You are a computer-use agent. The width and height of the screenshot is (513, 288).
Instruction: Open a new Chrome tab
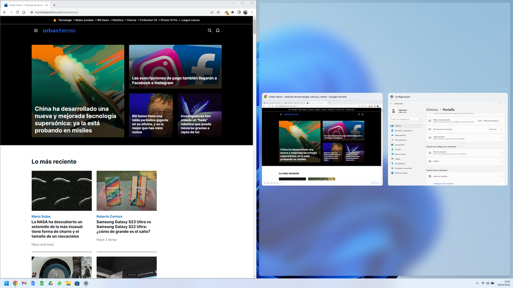tap(54, 5)
